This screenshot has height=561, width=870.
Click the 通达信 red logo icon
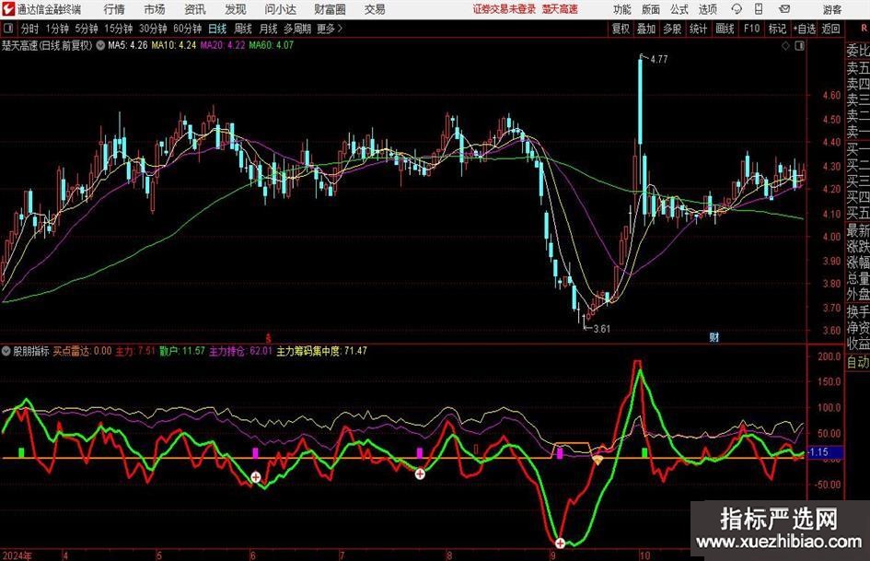click(x=9, y=9)
